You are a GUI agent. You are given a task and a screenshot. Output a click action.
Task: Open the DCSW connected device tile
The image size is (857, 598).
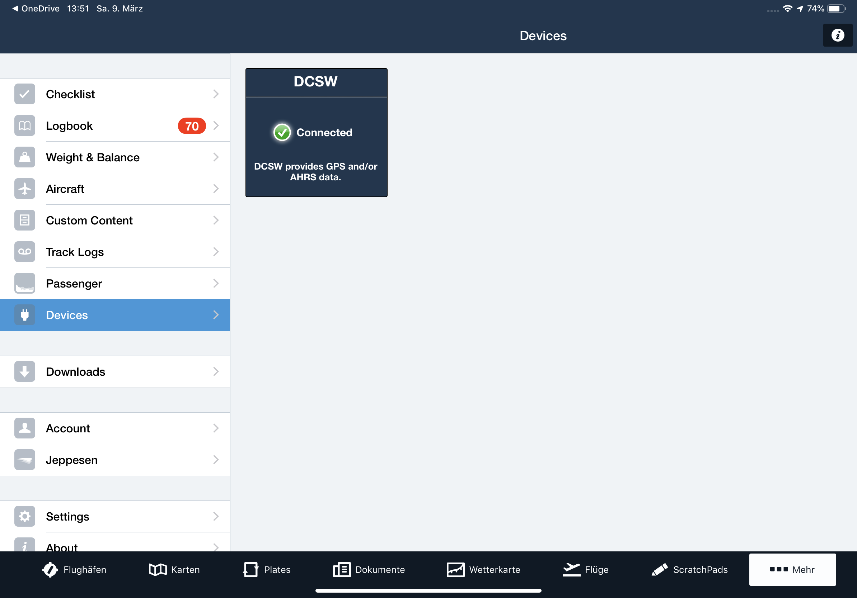point(316,132)
